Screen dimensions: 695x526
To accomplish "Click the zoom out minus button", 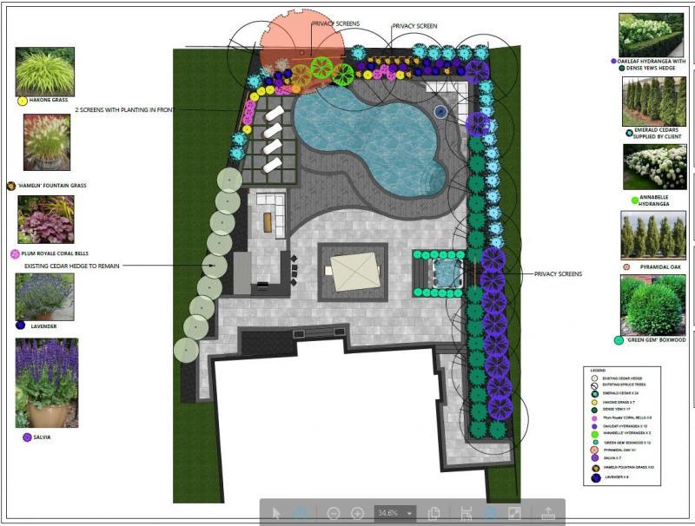I will tap(333, 513).
